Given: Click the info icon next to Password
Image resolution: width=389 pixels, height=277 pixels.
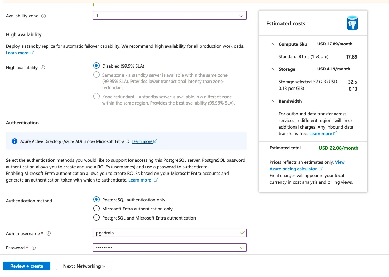Looking at the screenshot, I should 34,248.
